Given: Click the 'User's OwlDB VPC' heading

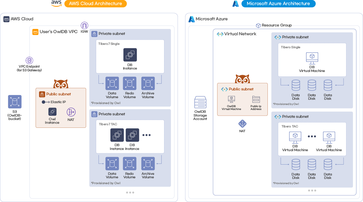Looking at the screenshot, I should (59, 32).
